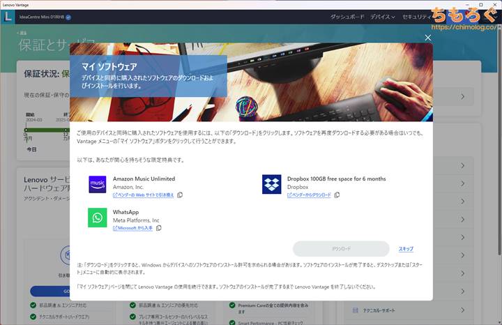Click the Dropbox 100GB free space title
The image size is (502, 325).
pos(337,179)
